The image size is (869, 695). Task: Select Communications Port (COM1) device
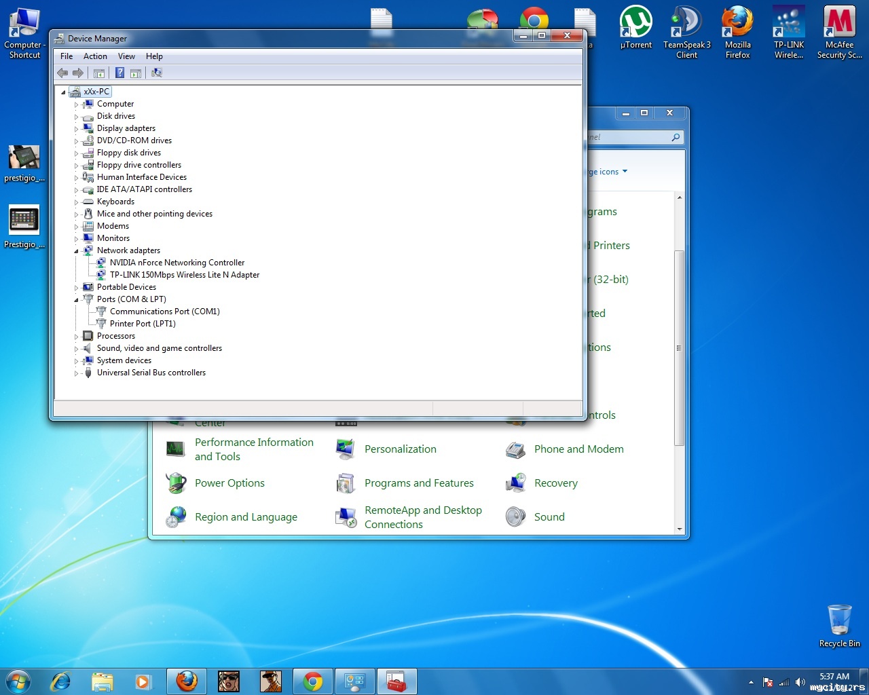click(x=164, y=312)
